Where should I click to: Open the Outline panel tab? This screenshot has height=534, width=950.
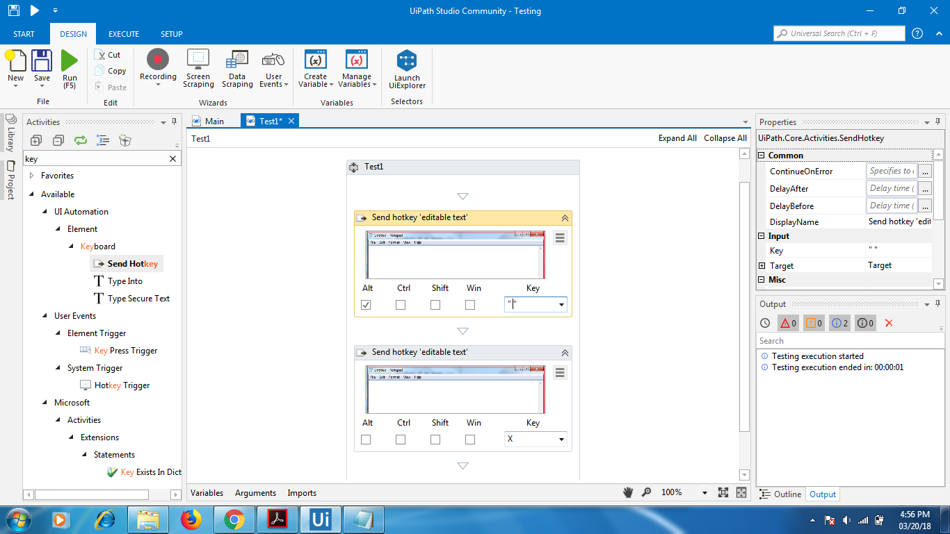pos(780,494)
